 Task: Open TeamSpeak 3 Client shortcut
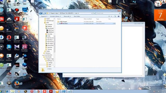[x=25, y=39]
